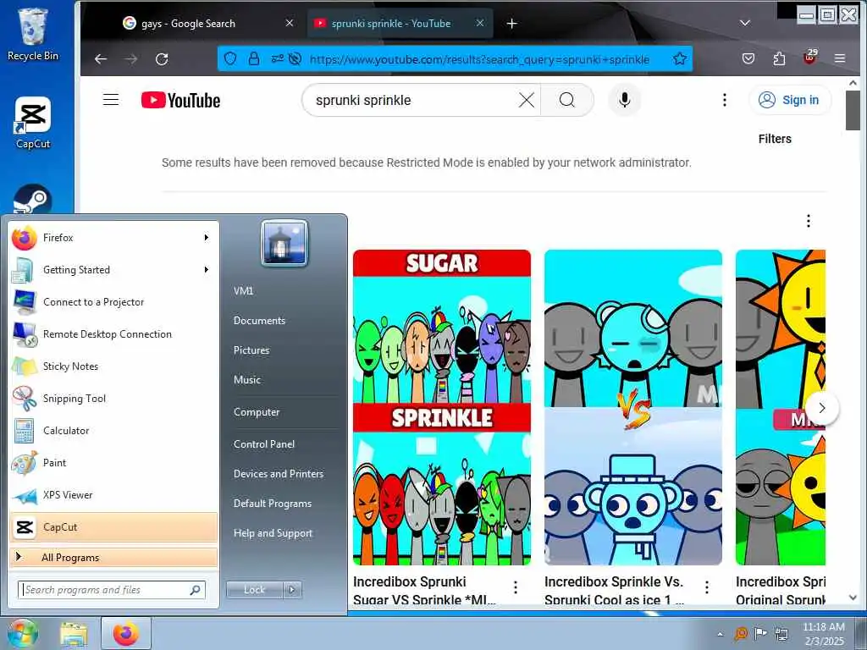Open YouTube settings three-dot menu
The height and width of the screenshot is (650, 867).
coord(725,100)
